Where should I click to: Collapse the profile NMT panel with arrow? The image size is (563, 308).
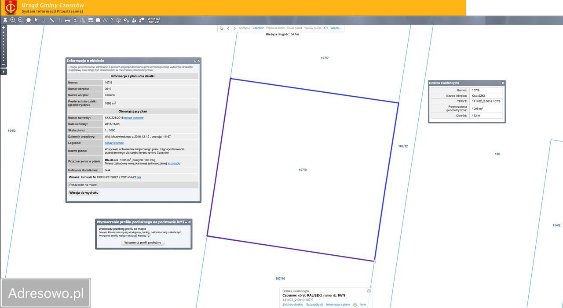pos(186,222)
